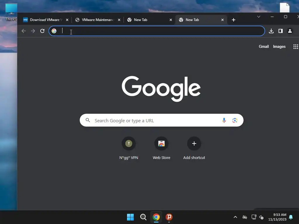Viewport: 299px width, 224px height.
Task: Minimize the Chrome window
Action: (272, 17)
